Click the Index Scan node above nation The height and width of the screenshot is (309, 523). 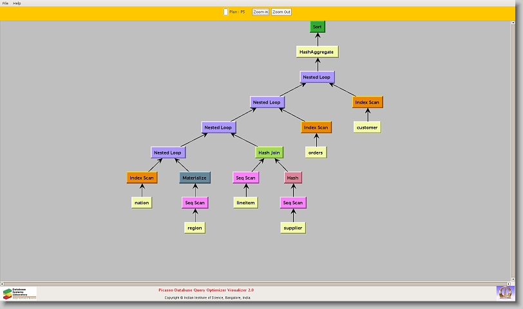142,178
